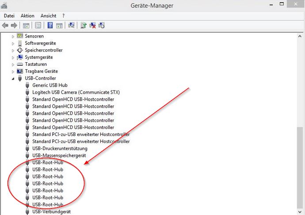Select Logitech USB Camera (Communicate STX)
Image resolution: width=305 pixels, height=215 pixels.
click(x=76, y=92)
